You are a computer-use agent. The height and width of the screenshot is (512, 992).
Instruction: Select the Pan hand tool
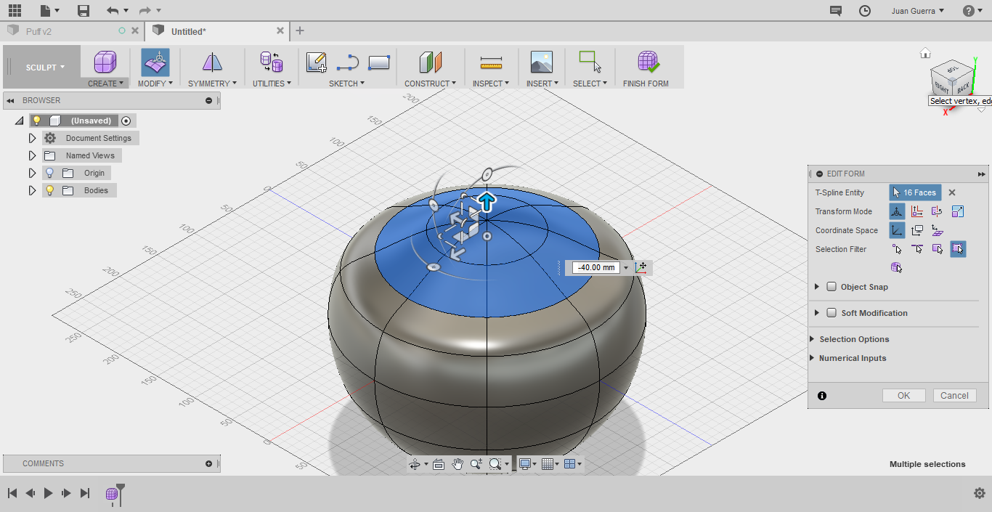[x=458, y=464]
